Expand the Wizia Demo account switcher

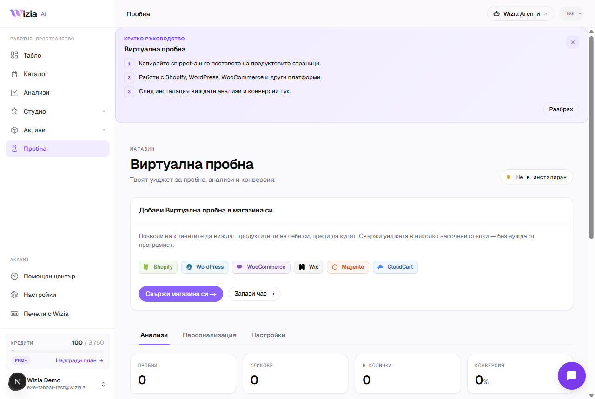[103, 384]
